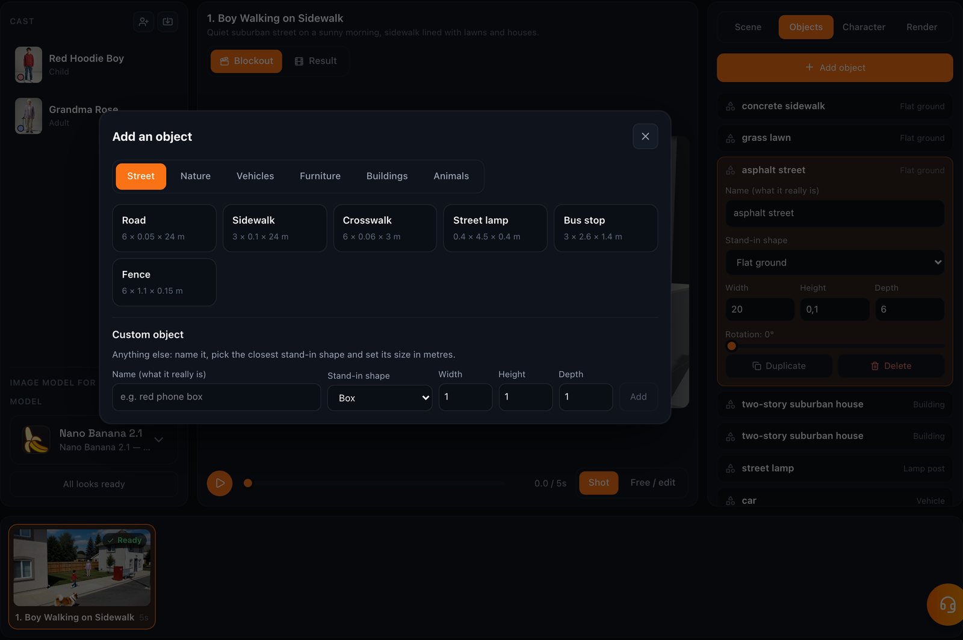
Task: Switch to the Animals category tab
Action: [451, 176]
